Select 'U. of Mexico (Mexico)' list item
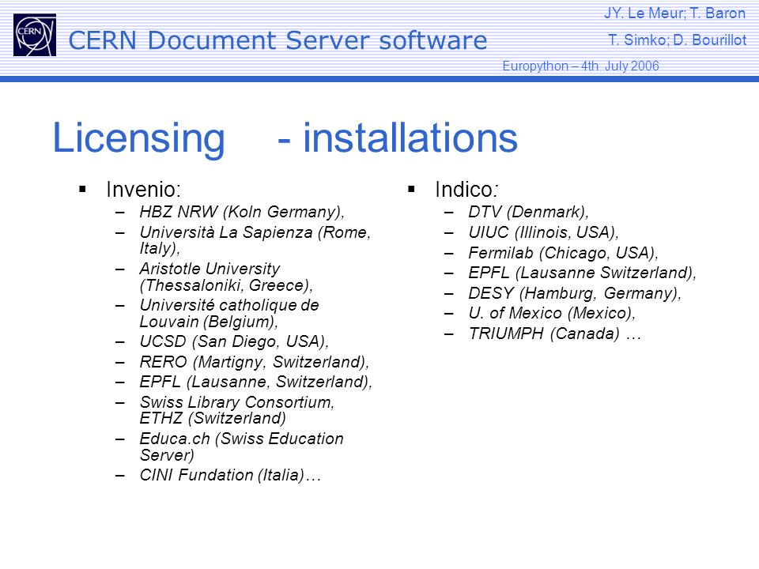759x569 pixels. tap(552, 313)
